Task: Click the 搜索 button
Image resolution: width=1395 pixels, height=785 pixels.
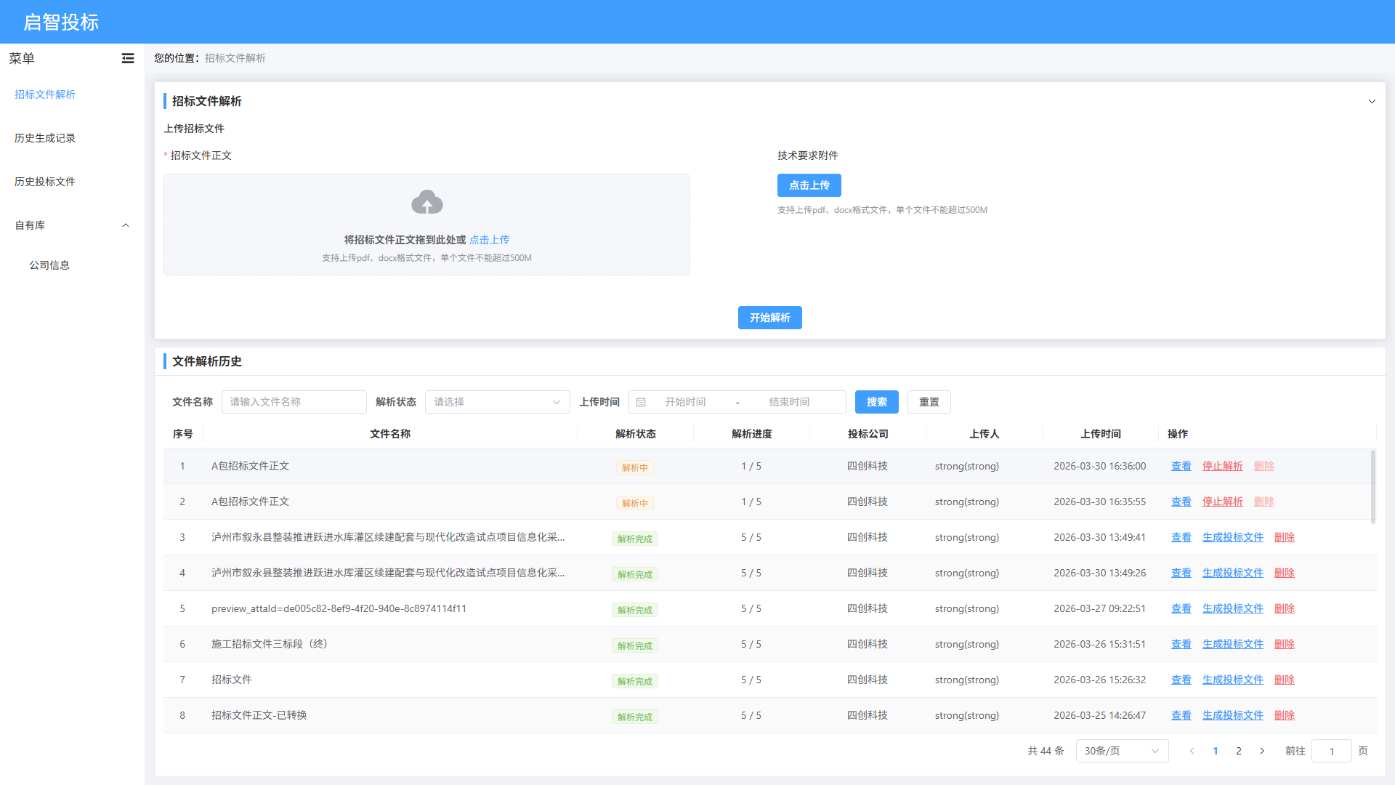Action: pos(876,402)
